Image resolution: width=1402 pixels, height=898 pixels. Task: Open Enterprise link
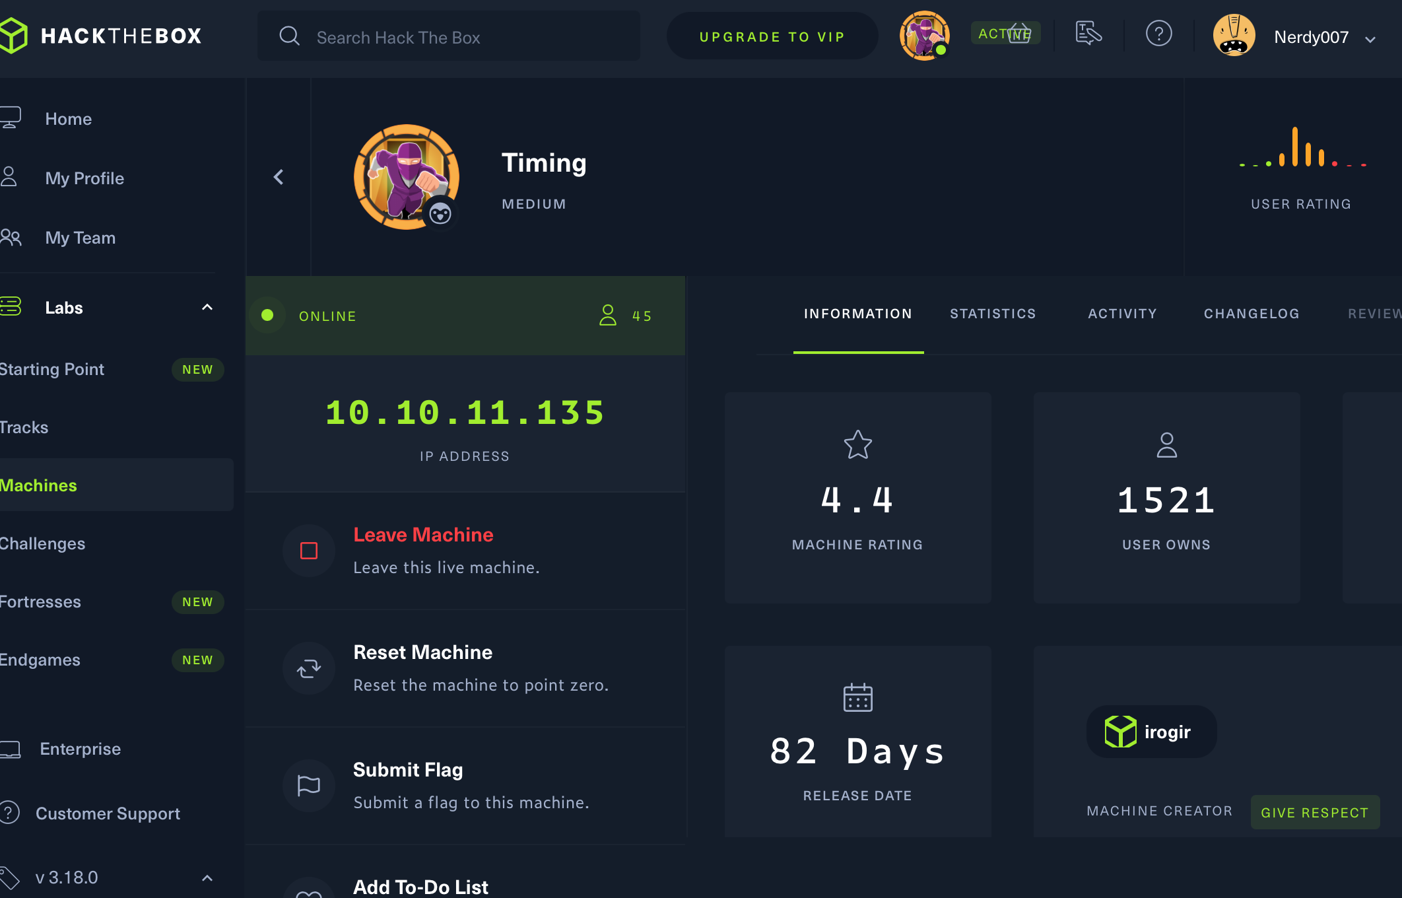(81, 749)
